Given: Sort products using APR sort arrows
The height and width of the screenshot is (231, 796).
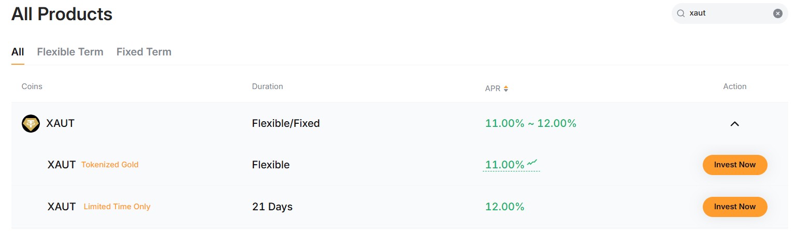Looking at the screenshot, I should coord(506,89).
